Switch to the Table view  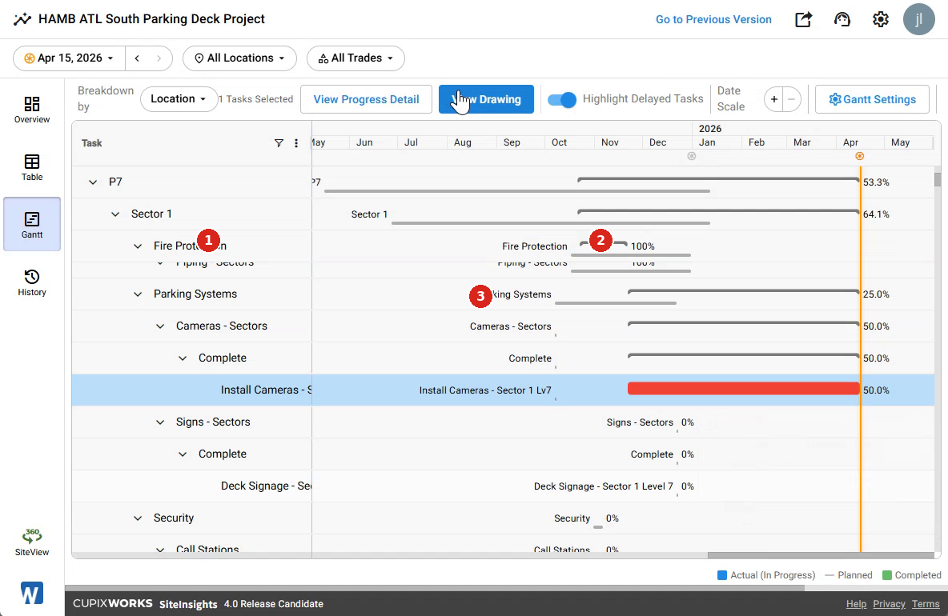(x=32, y=167)
